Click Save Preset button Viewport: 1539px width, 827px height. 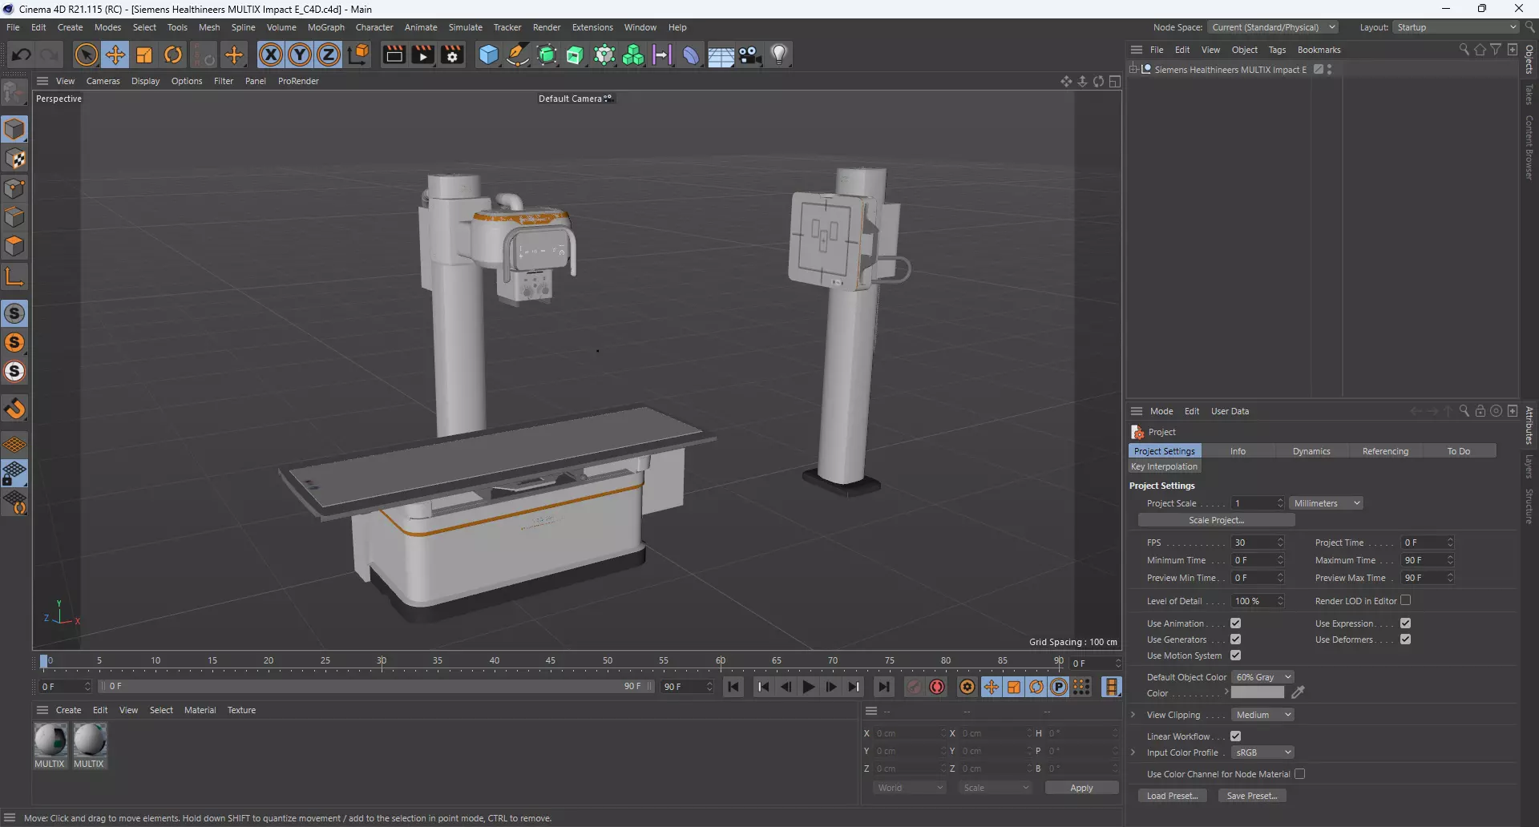[1252, 796]
